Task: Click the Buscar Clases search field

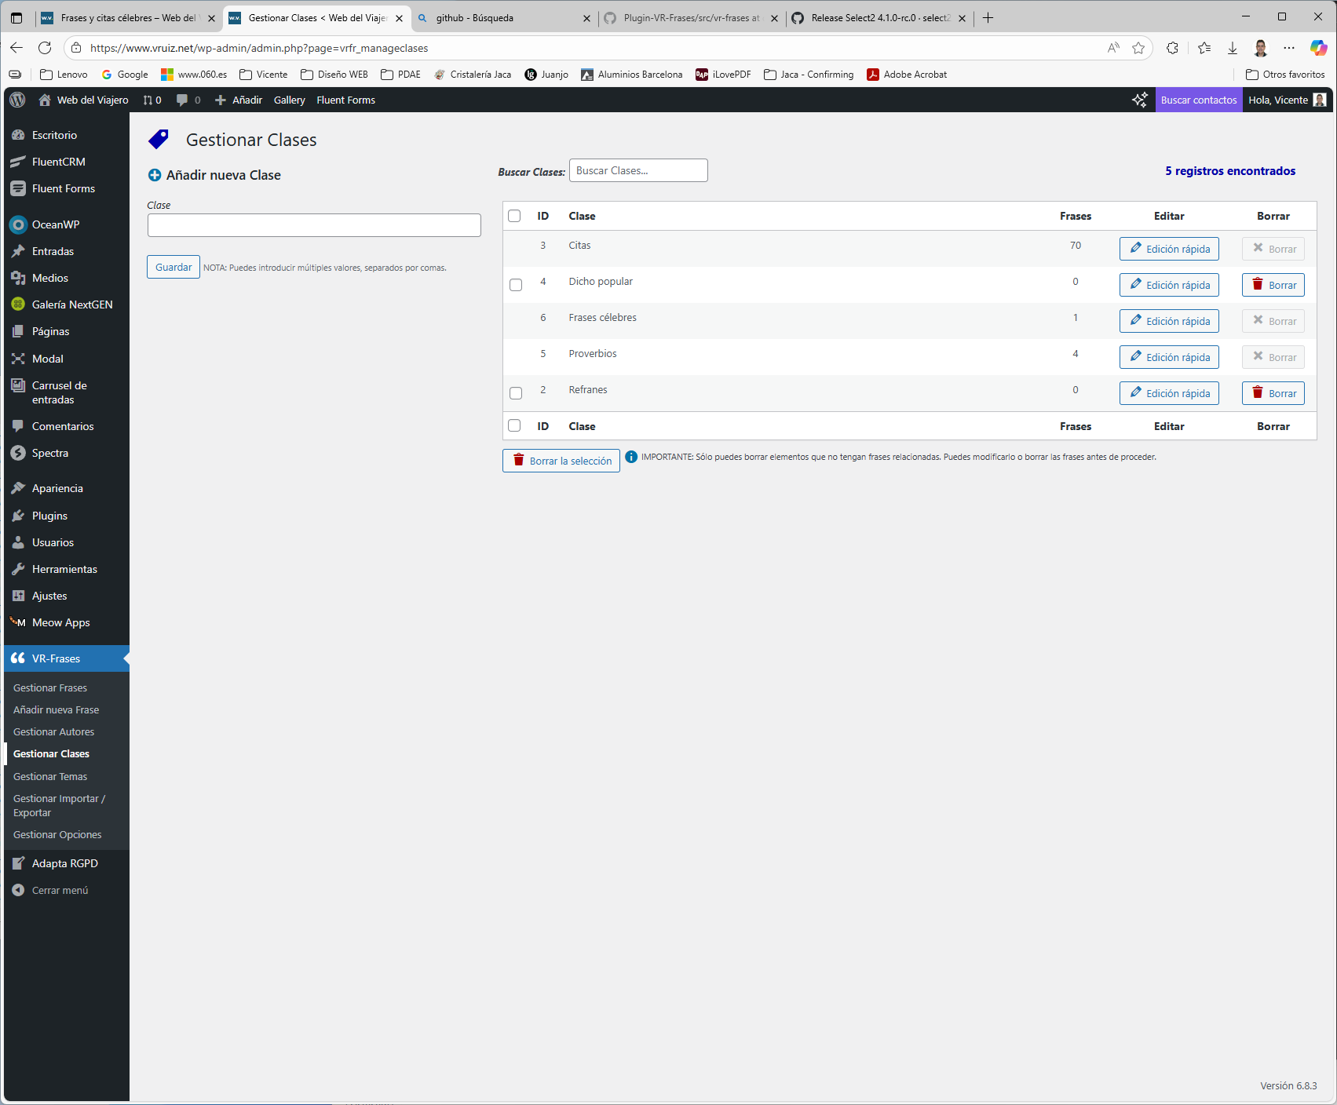Action: pos(637,170)
